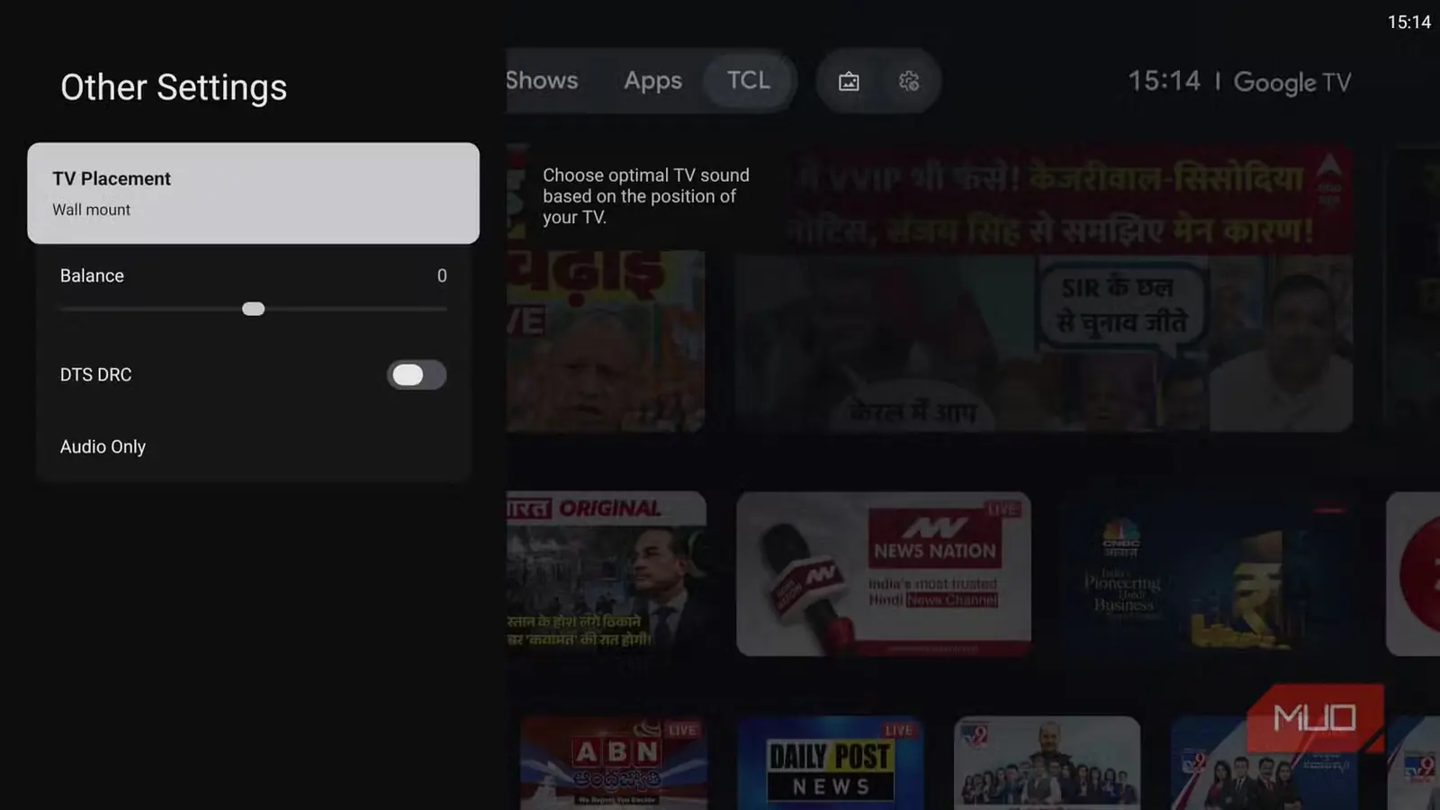Open the CNBC business channel tile
Image resolution: width=1440 pixels, height=810 pixels.
1208,573
